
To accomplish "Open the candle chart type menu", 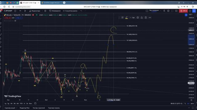I will [25, 11].
